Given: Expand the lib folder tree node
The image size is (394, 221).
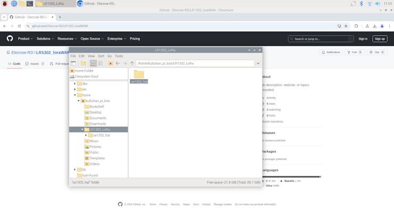Looking at the screenshot, I should 75,169.
